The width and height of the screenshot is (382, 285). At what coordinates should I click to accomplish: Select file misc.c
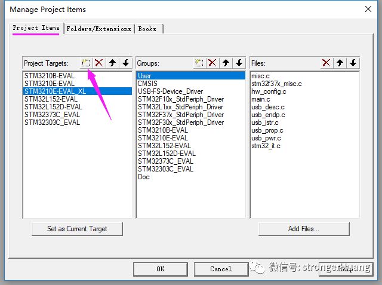305,76
